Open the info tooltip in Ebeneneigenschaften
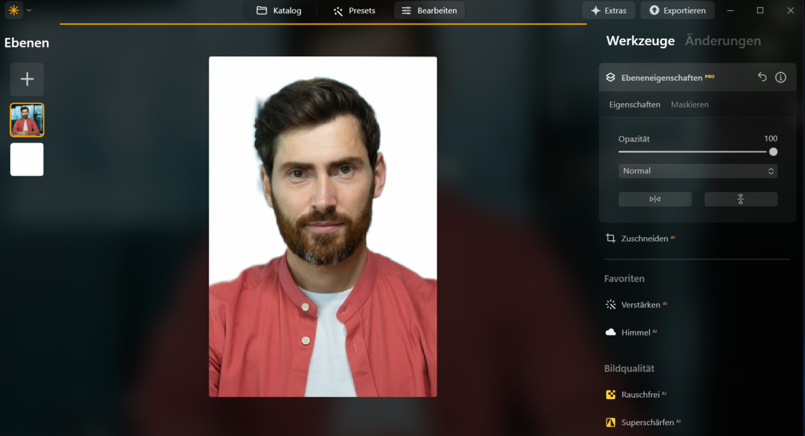Image resolution: width=805 pixels, height=436 pixels. 780,76
